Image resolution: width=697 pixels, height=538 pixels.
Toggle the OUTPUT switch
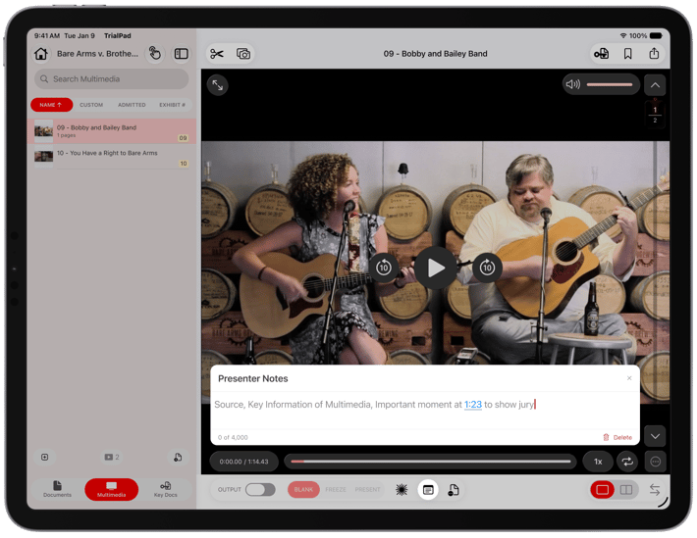coord(260,490)
